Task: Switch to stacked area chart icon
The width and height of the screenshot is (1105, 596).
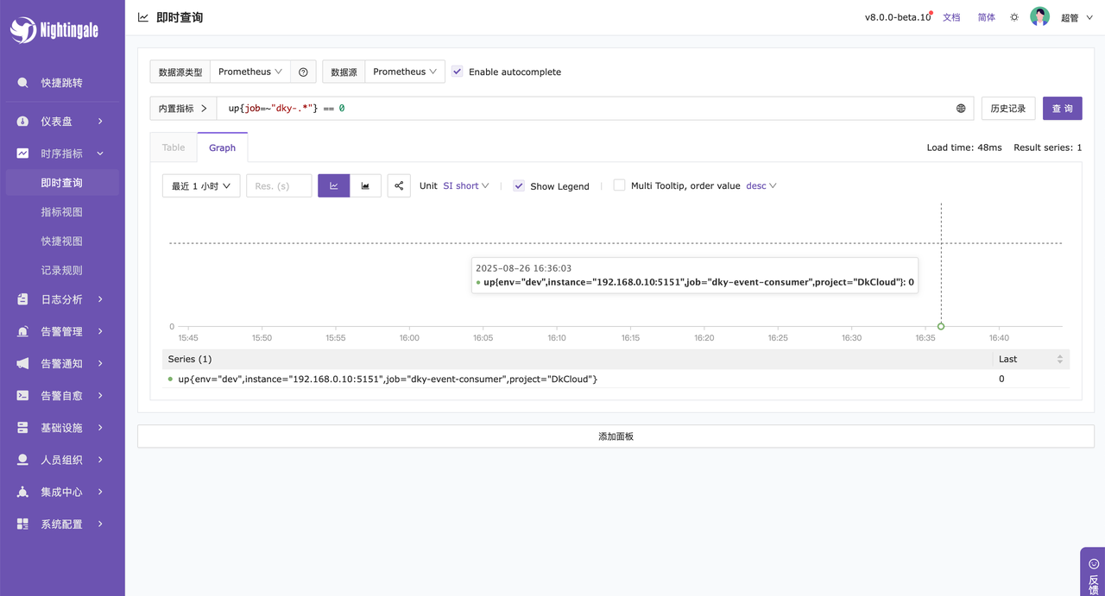Action: pyautogui.click(x=365, y=185)
